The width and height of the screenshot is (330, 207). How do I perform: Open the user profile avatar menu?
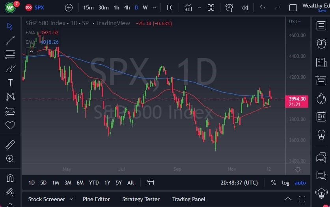coord(10,7)
